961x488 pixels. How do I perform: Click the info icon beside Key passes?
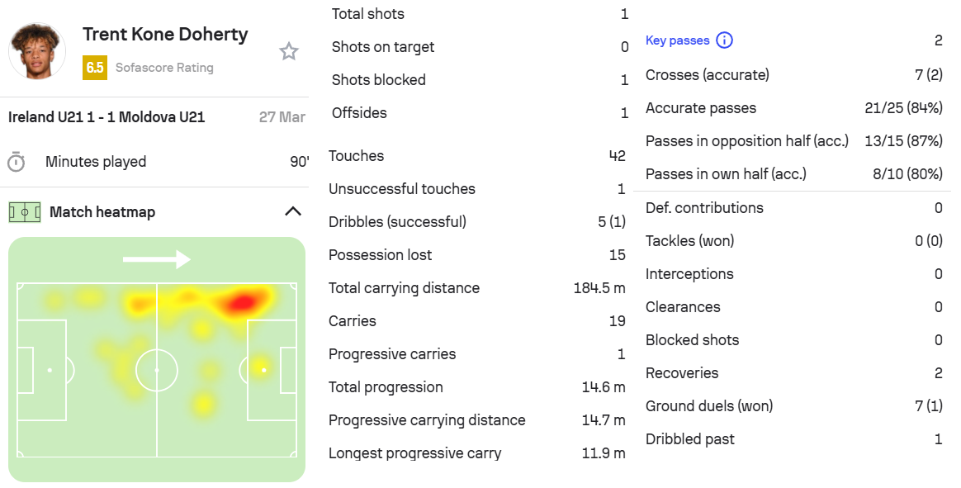[x=724, y=40]
